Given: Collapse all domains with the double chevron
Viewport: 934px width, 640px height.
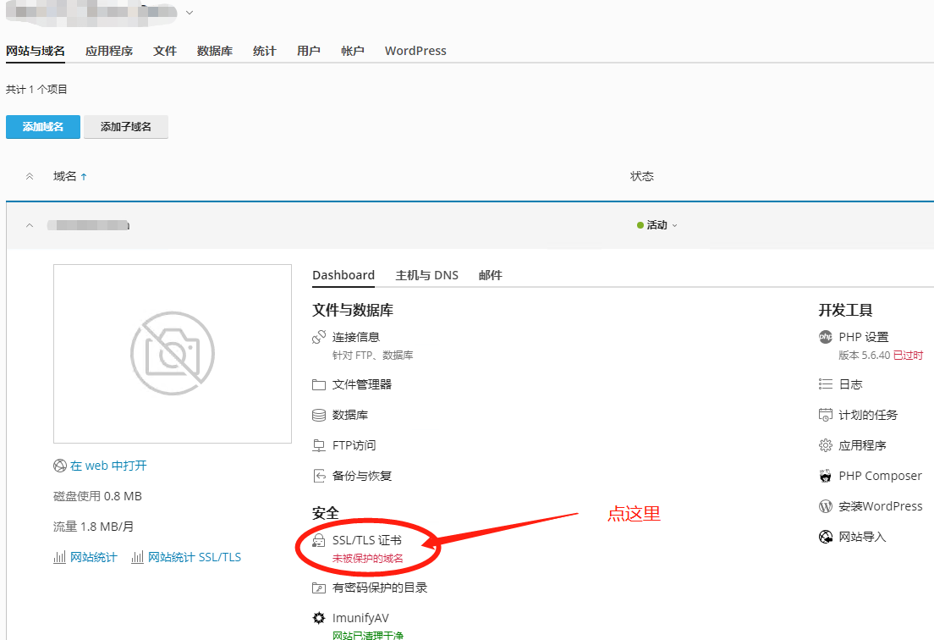Looking at the screenshot, I should (30, 176).
